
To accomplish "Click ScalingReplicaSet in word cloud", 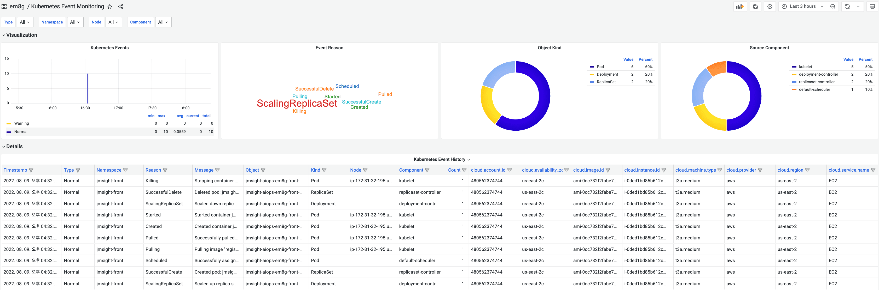I will [x=297, y=104].
